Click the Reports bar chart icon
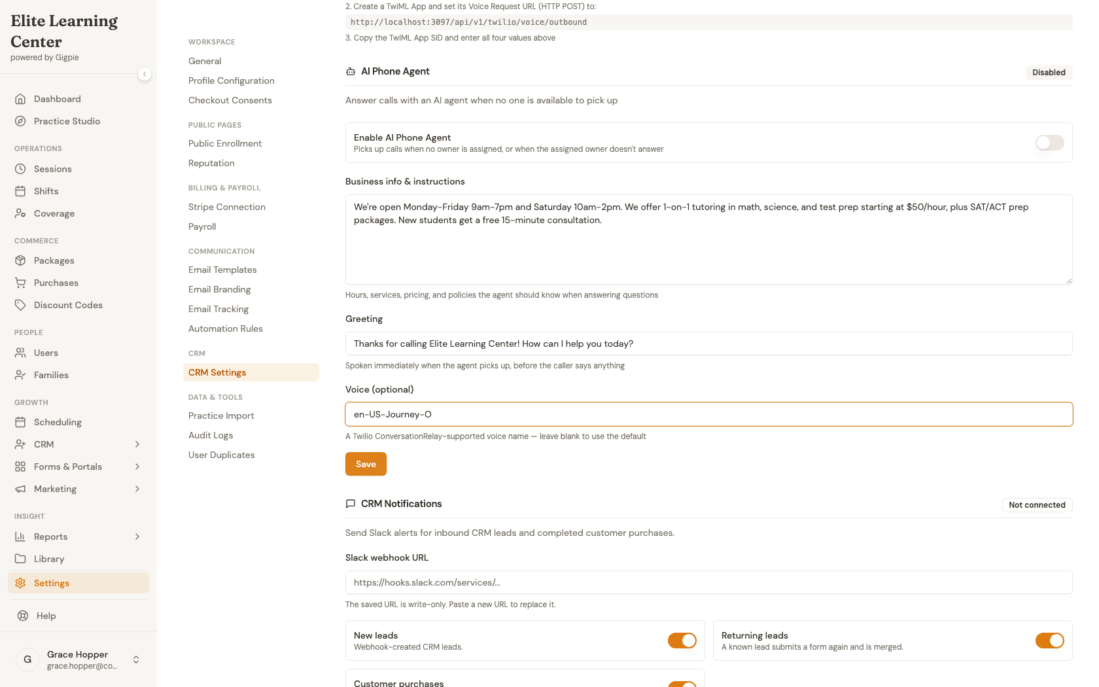 pos(20,537)
